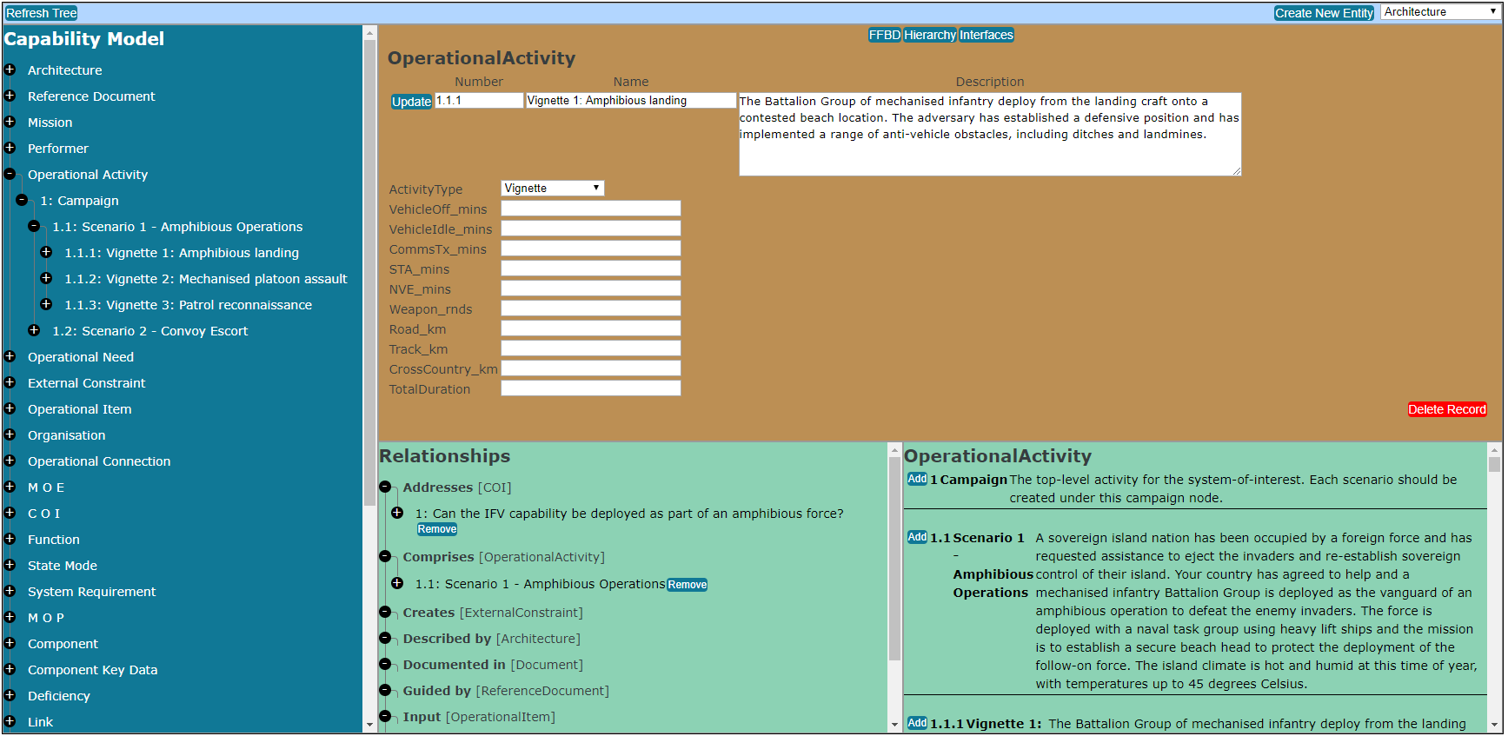Edit the Number field 1.1.1
This screenshot has width=1508, height=736.
pos(479,101)
